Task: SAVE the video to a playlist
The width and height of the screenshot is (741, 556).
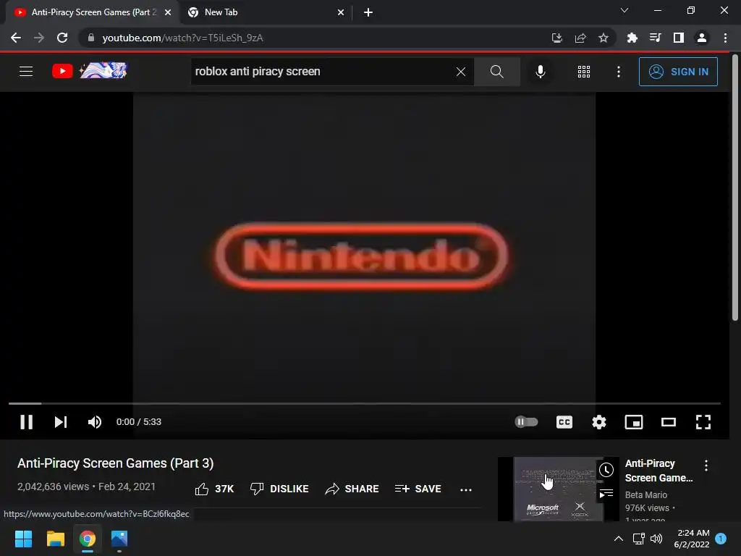Action: click(418, 489)
